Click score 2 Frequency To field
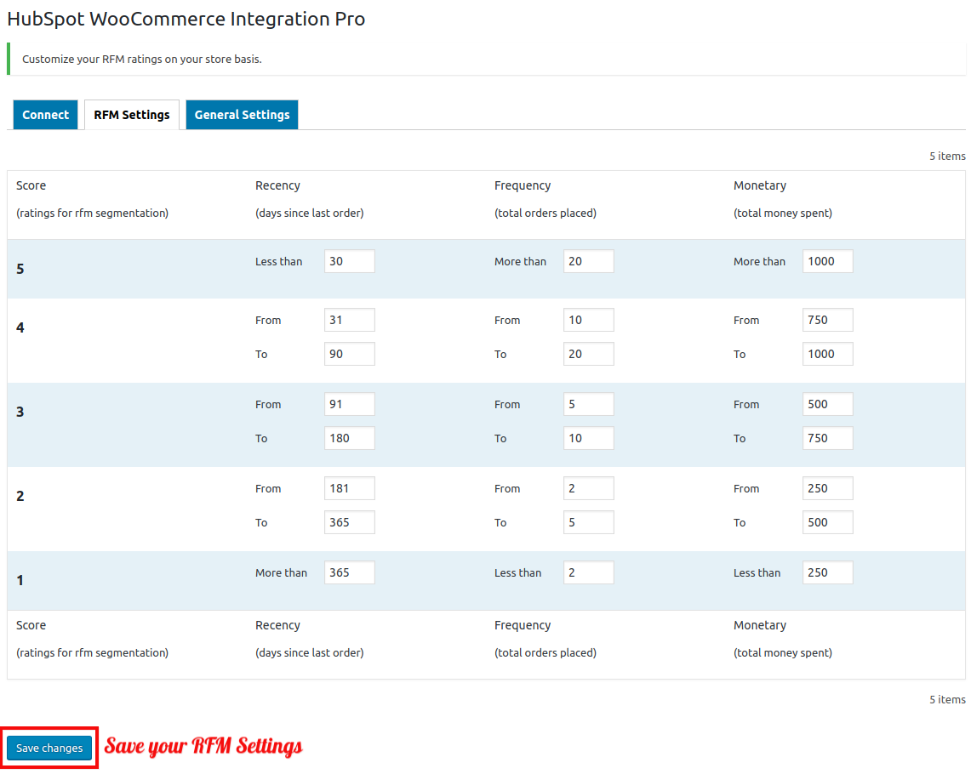The image size is (971, 774). [588, 522]
